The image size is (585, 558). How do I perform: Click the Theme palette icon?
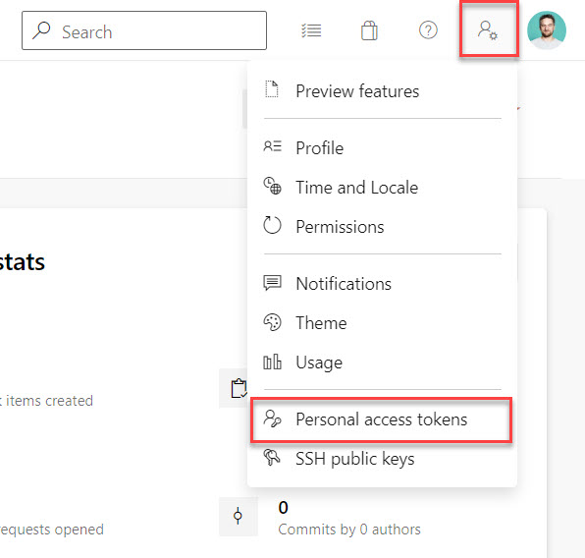pyautogui.click(x=273, y=322)
